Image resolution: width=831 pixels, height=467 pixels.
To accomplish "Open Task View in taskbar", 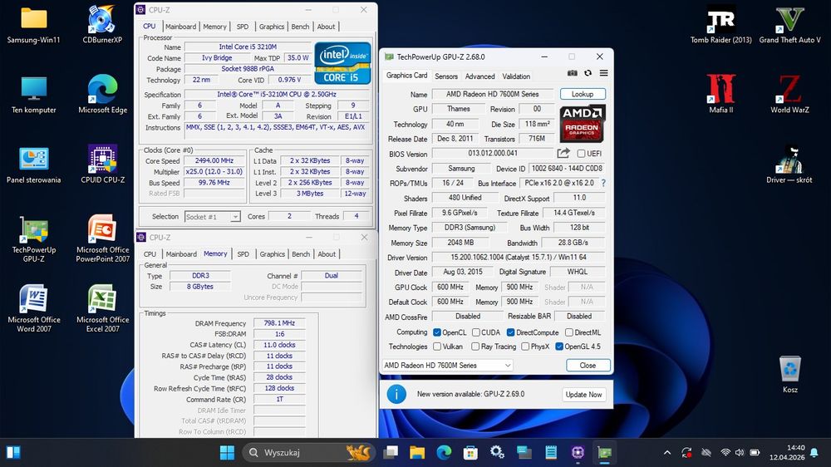I will click(x=391, y=453).
